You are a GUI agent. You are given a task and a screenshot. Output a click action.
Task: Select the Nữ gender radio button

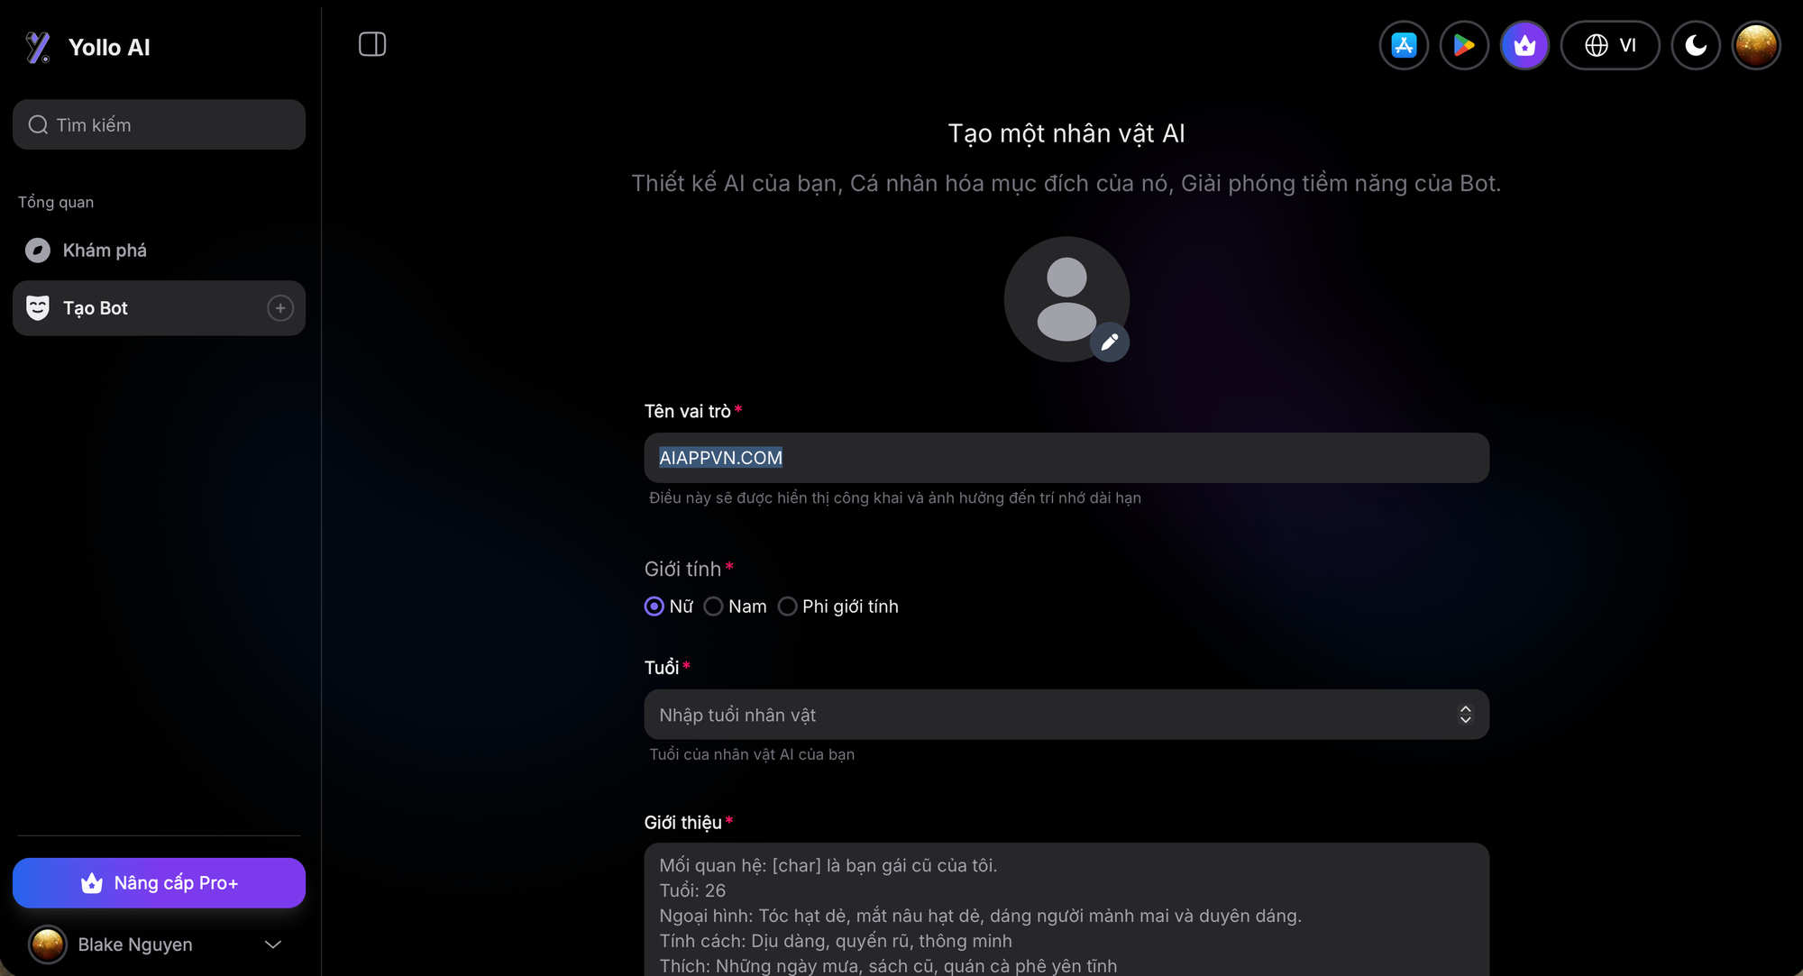pyautogui.click(x=654, y=607)
